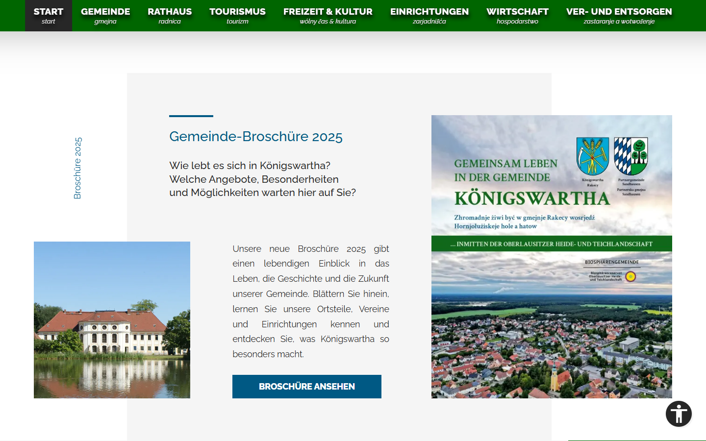The height and width of the screenshot is (441, 706).
Task: Click the Gemeinde-Broschüre 2025 heading
Action: click(x=255, y=136)
